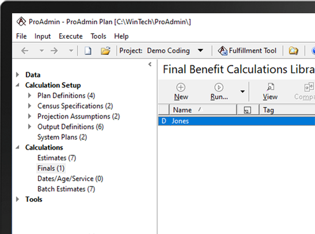
Task: Sort by the Tag column header
Action: [x=287, y=110]
